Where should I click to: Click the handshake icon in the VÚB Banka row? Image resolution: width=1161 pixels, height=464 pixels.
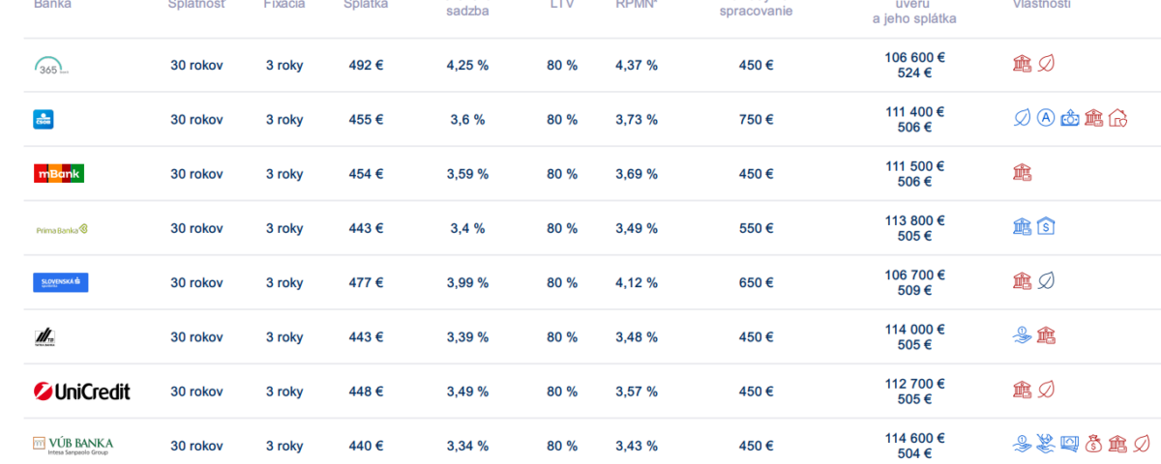(1045, 444)
